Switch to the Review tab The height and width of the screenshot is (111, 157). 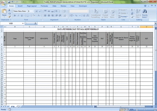point(63,6)
